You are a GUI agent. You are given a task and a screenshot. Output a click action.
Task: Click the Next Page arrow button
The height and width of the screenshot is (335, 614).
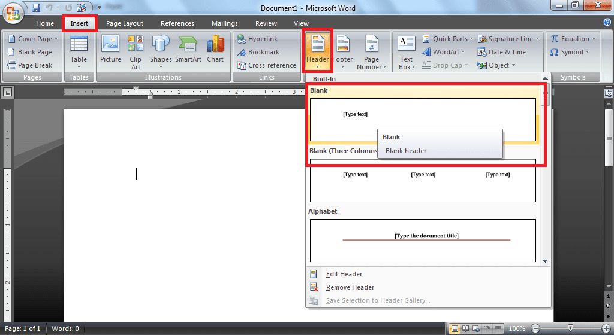click(x=609, y=316)
